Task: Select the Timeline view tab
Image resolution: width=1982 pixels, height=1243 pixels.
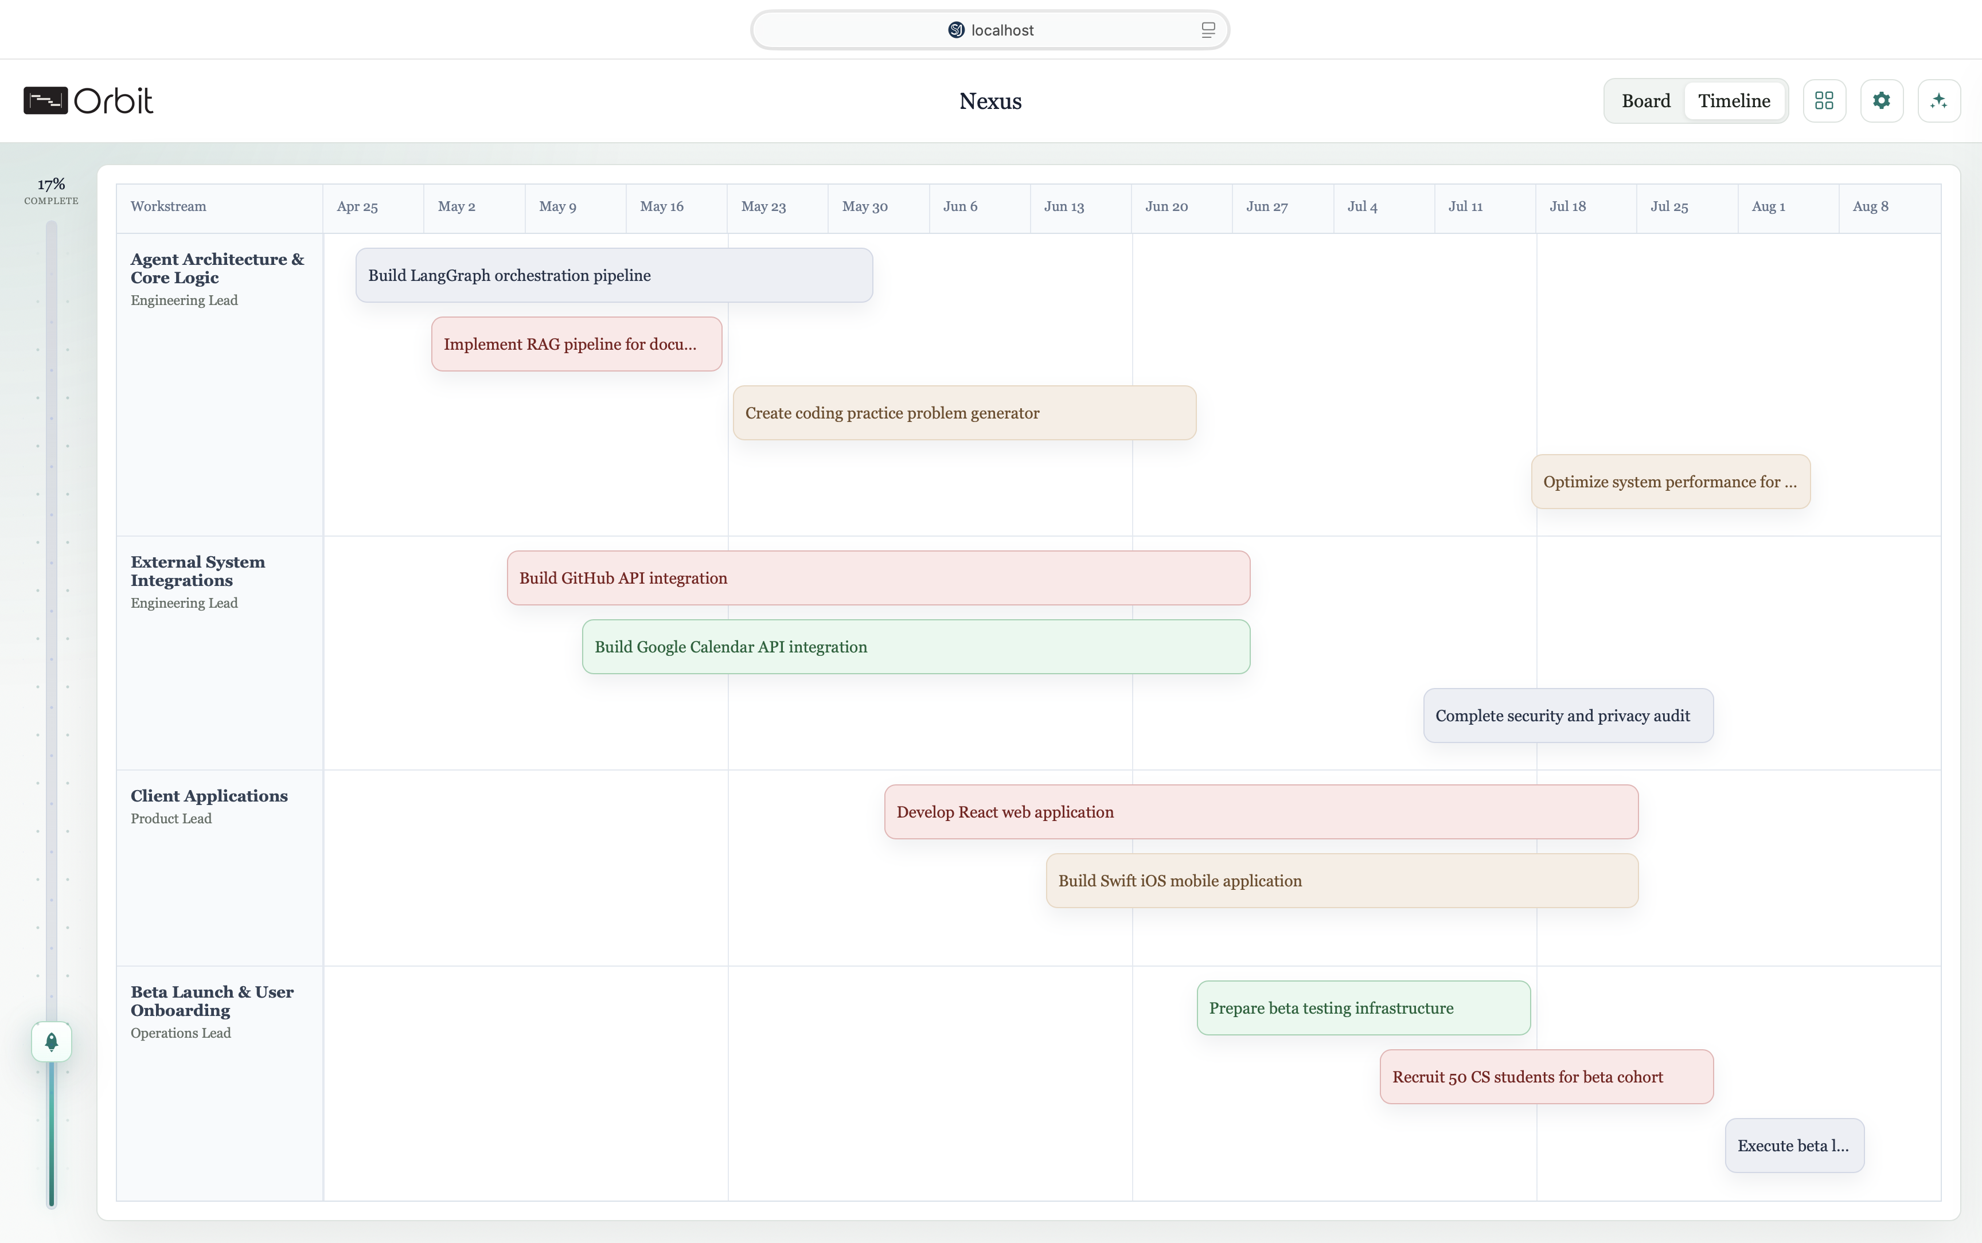Action: click(1734, 100)
